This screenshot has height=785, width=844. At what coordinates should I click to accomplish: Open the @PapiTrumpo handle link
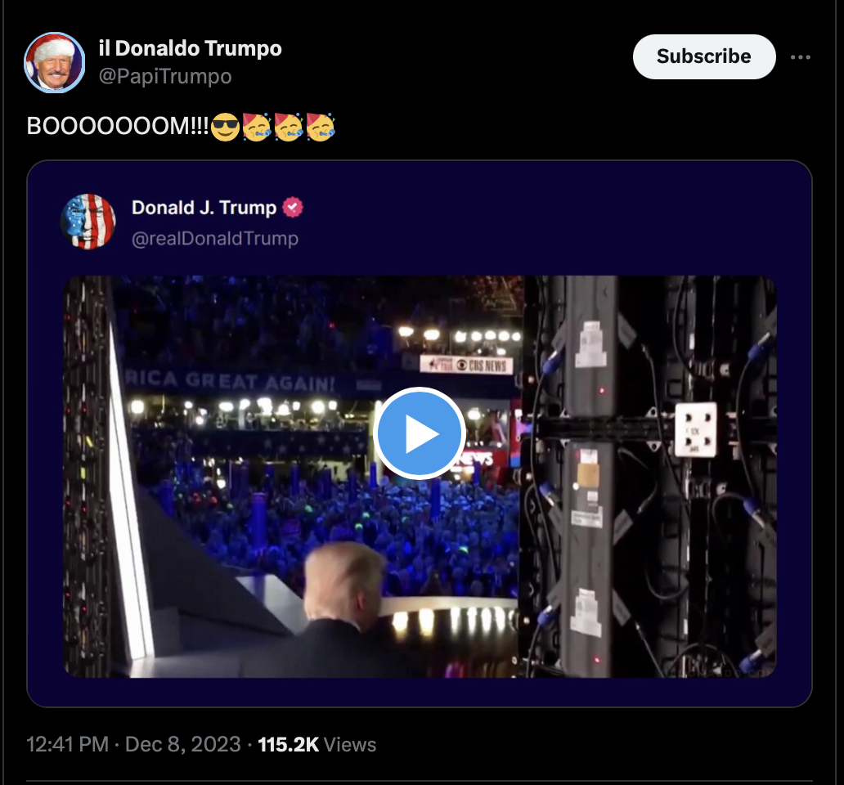[164, 76]
